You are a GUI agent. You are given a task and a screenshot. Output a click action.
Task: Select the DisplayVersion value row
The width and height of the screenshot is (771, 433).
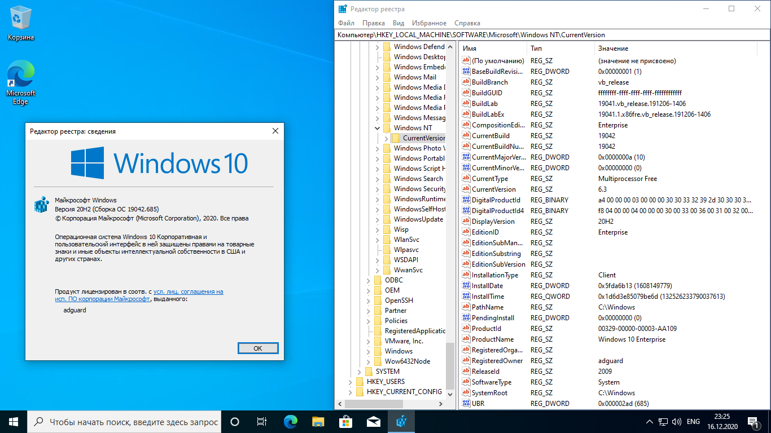(614, 222)
